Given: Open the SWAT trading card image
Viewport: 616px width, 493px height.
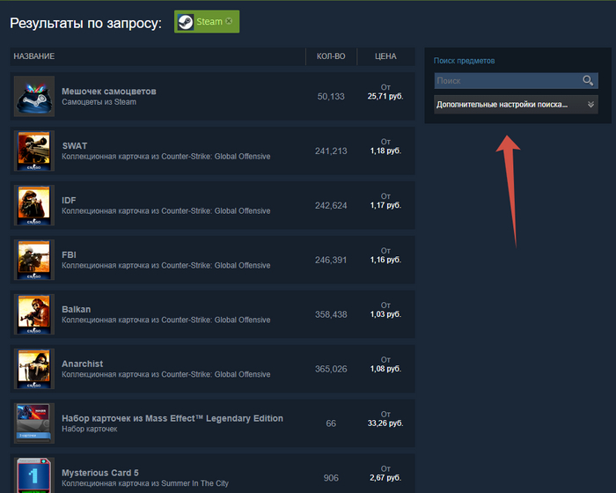Looking at the screenshot, I should 34,151.
